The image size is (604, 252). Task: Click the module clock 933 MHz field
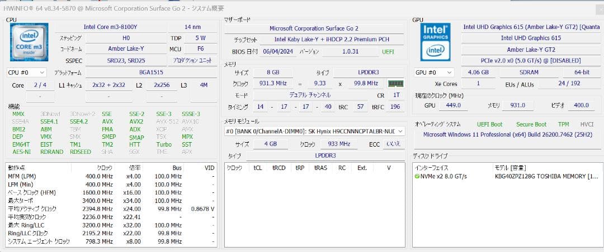[338, 144]
